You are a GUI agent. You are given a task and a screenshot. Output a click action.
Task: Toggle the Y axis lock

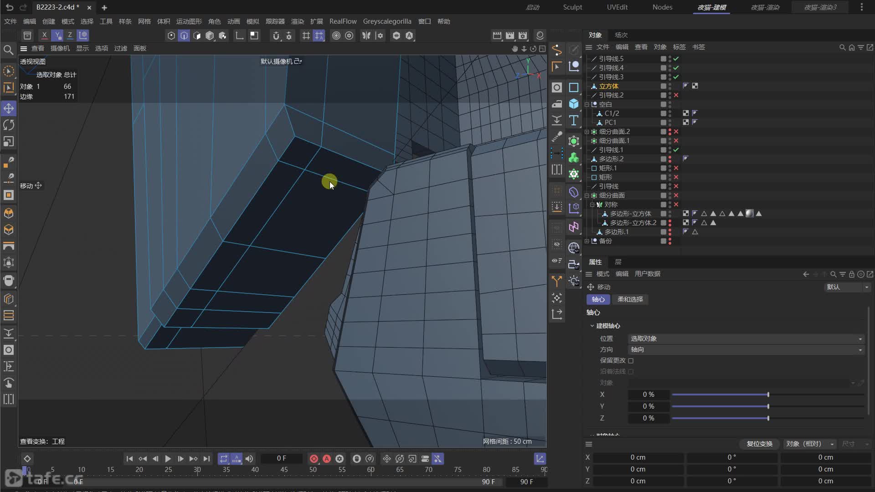pyautogui.click(x=57, y=36)
